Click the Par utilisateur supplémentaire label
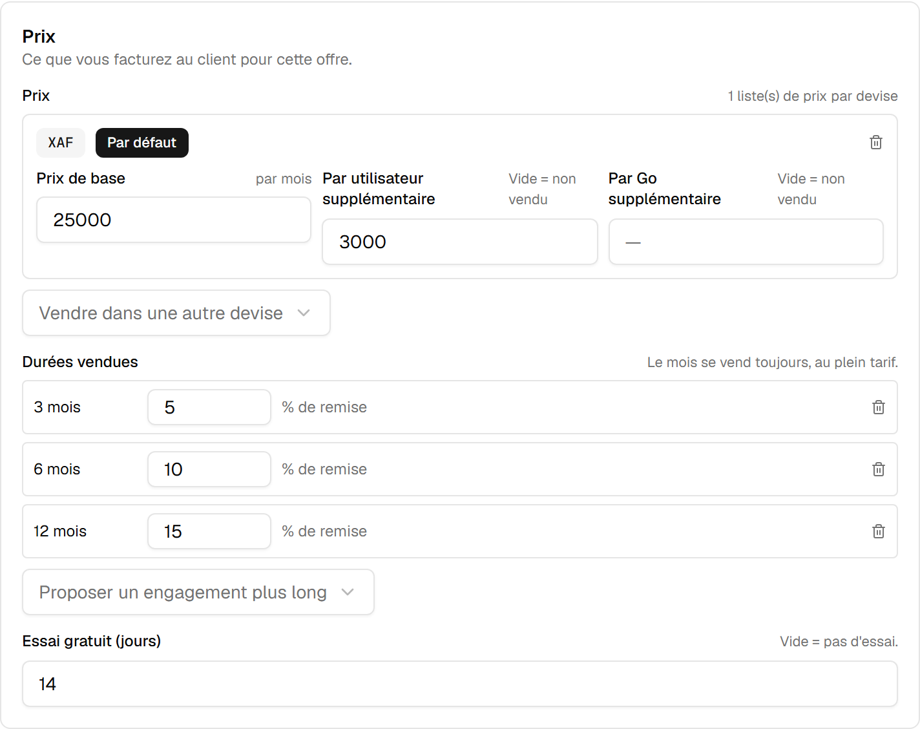 pos(379,189)
